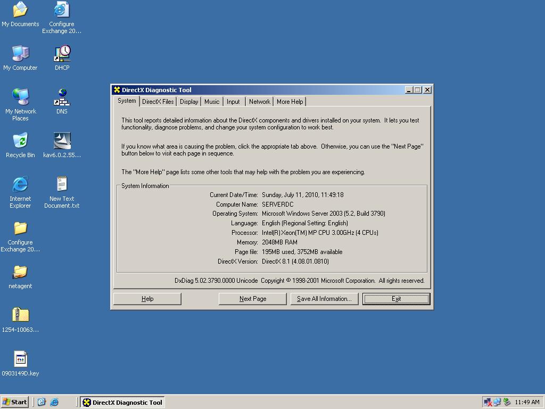Click the English (Regional Setting) language value

tap(305, 223)
